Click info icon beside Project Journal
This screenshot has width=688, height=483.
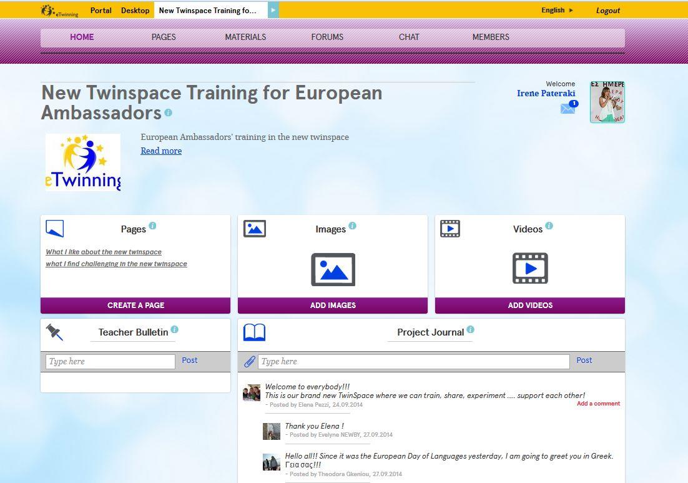pyautogui.click(x=470, y=329)
